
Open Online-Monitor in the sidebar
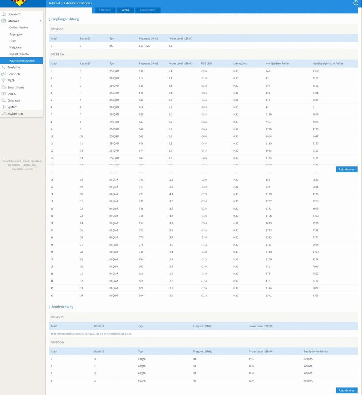coord(19,28)
